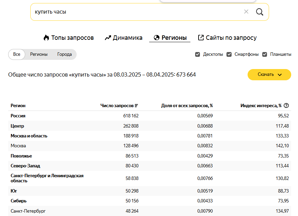This screenshot has height=216, width=298.
Task: Open the Топы запросов tab
Action: [68, 38]
